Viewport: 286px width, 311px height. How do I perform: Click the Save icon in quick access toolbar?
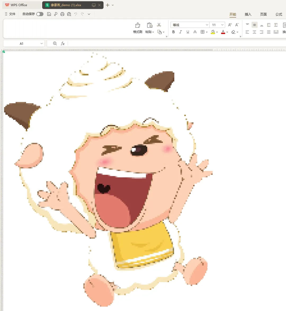(x=49, y=14)
